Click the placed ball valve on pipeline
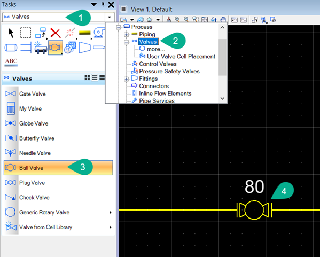This screenshot has width=320, height=257. click(x=254, y=210)
